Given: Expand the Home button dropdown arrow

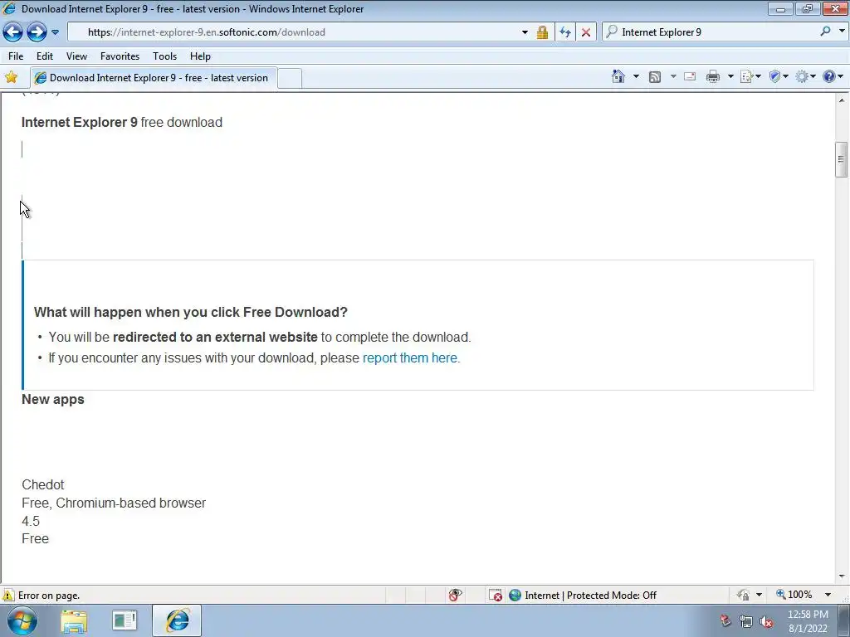Looking at the screenshot, I should click(636, 77).
